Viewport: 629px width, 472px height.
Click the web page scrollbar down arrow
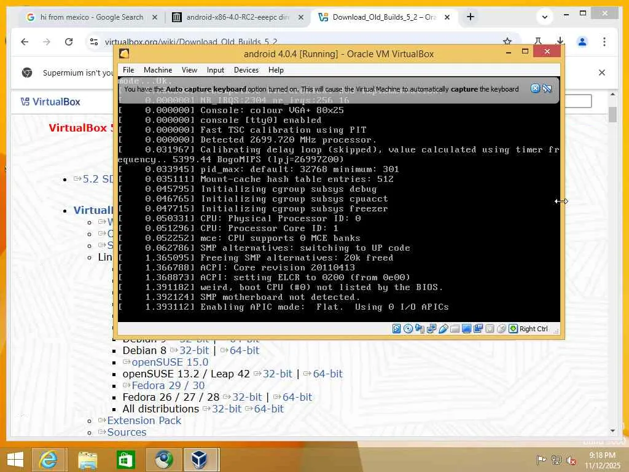(x=612, y=431)
